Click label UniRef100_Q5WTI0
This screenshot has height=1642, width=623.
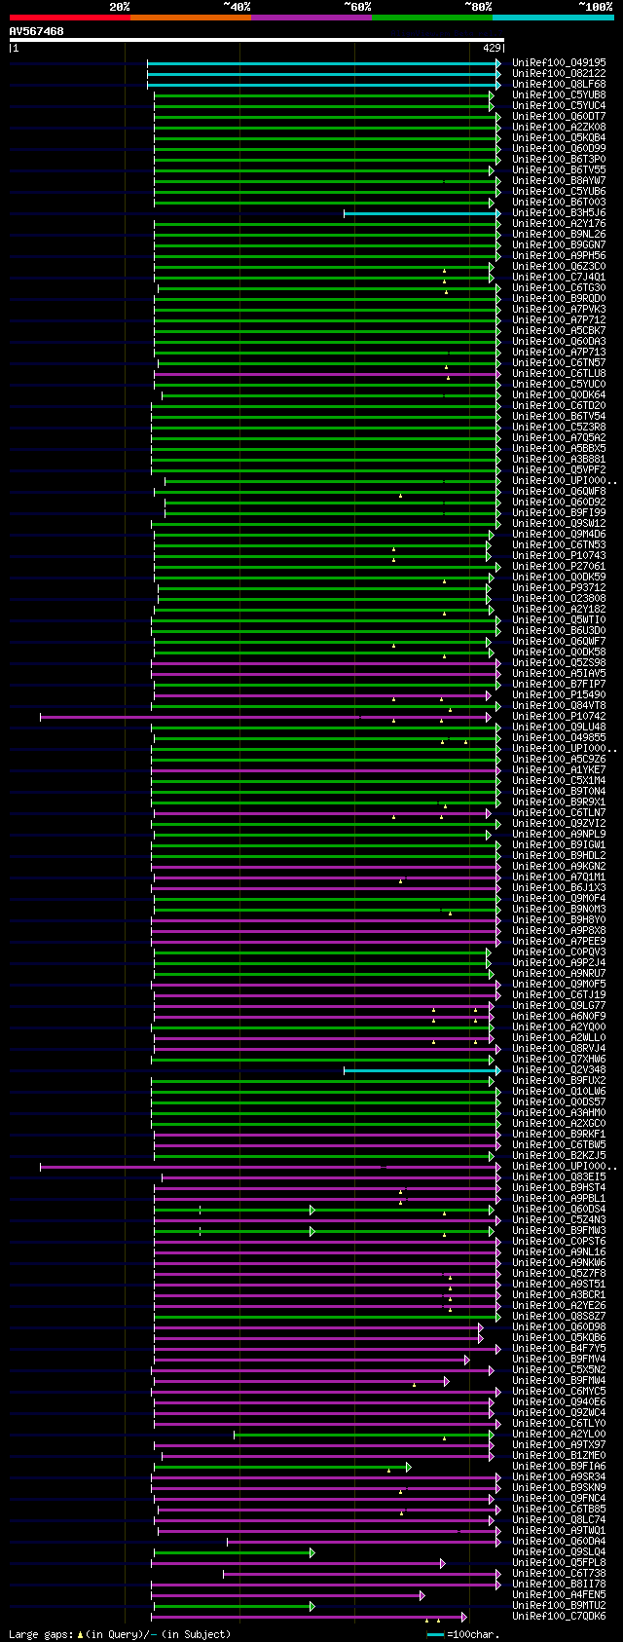[559, 619]
